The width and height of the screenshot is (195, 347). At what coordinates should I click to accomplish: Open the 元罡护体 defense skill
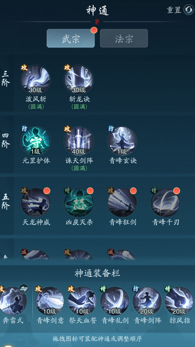[x=36, y=141]
